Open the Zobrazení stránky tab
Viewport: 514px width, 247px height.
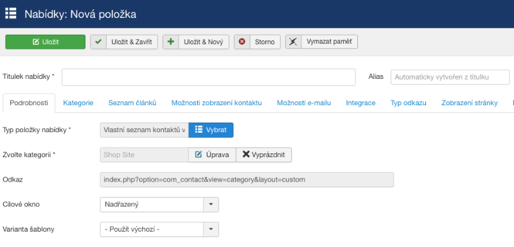(x=470, y=103)
